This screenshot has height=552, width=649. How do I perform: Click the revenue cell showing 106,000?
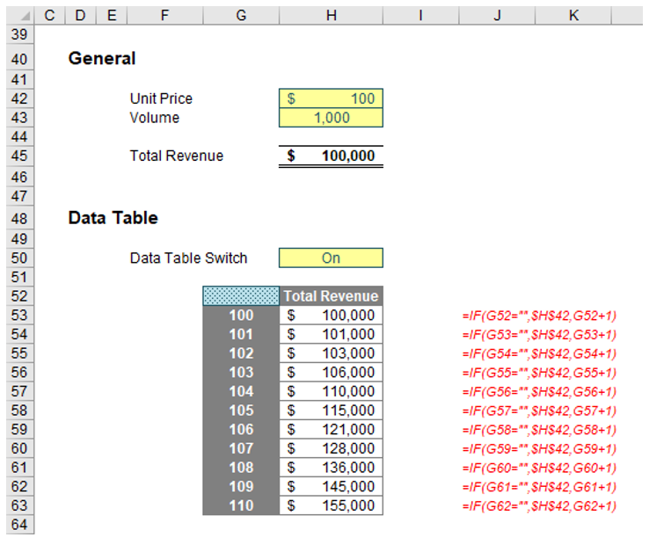[332, 372]
